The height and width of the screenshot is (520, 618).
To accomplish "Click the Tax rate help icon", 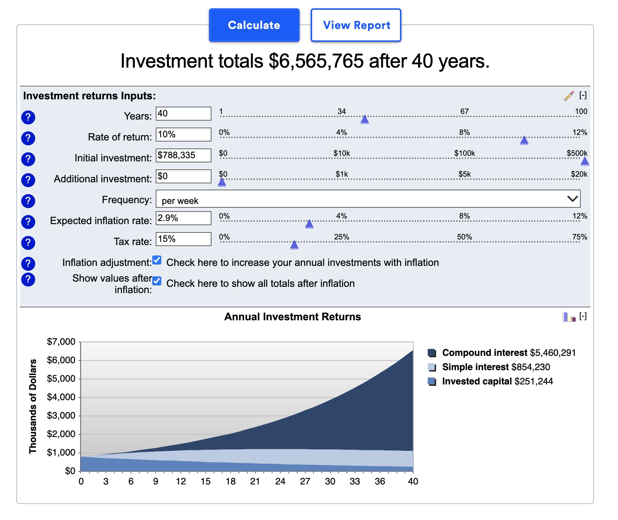I will pyautogui.click(x=28, y=243).
